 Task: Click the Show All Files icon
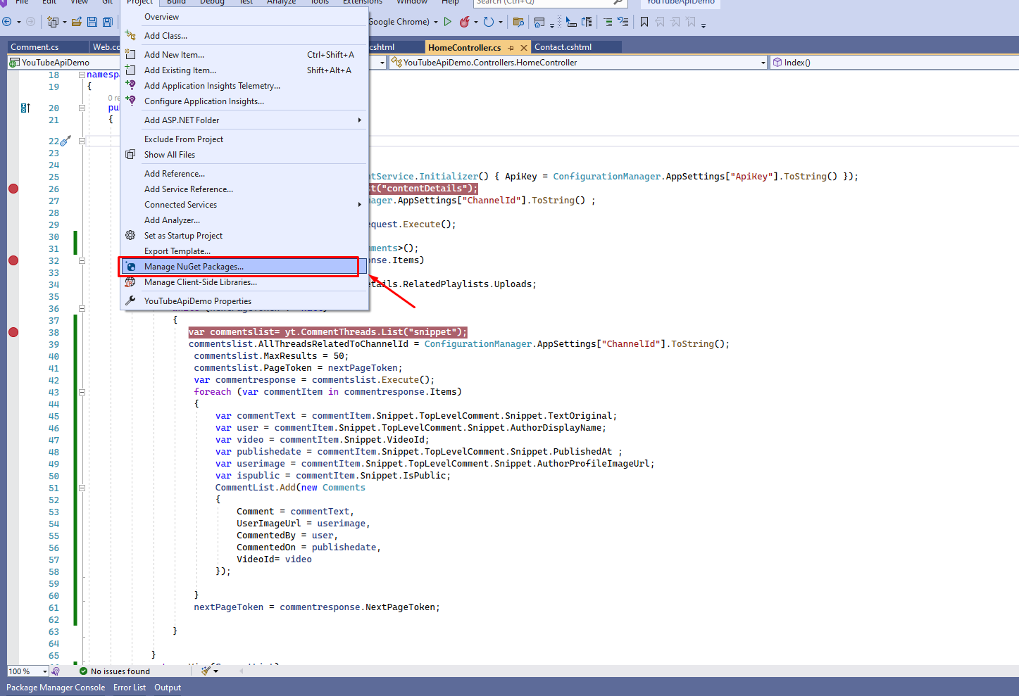pyautogui.click(x=130, y=154)
